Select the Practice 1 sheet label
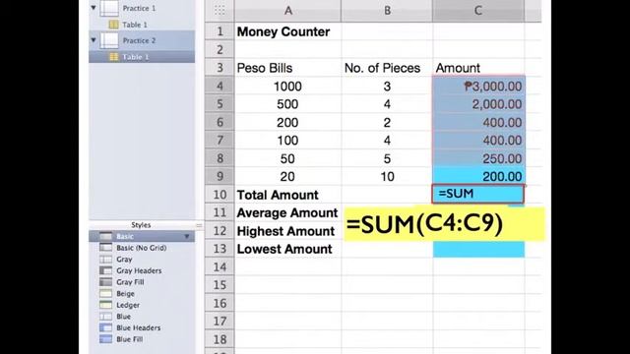Viewport: 630px width, 354px height. [139, 8]
